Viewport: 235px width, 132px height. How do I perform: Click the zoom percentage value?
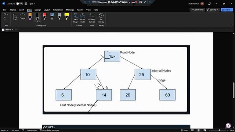[232, 131]
